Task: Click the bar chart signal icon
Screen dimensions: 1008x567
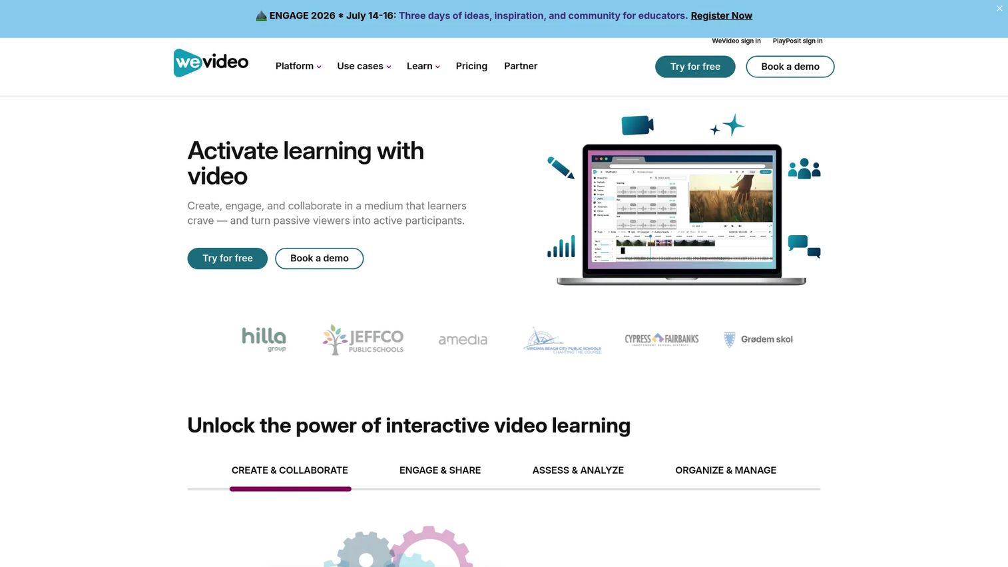Action: (561, 247)
